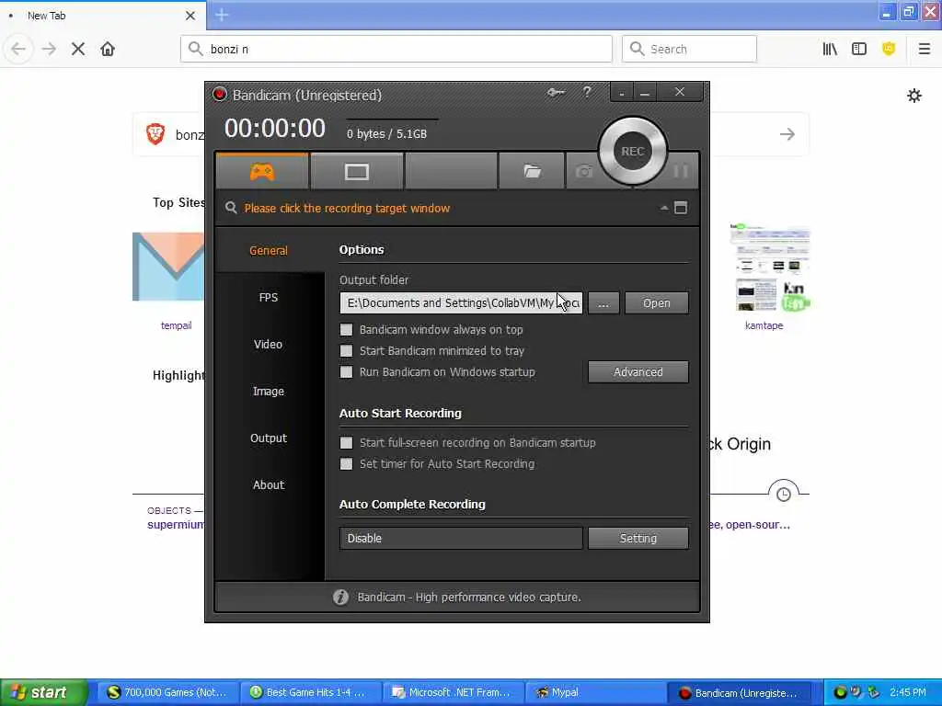
Task: Switch to Bandicam taskbar item
Action: coord(739,692)
